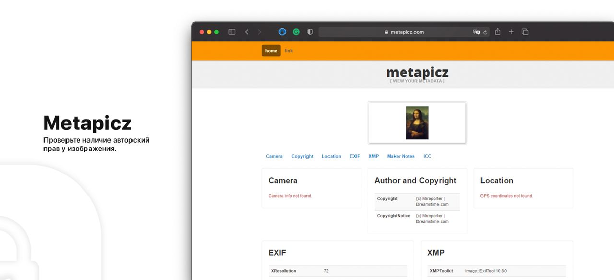Open the Share icon in toolbar
This screenshot has height=280, width=614.
coord(498,32)
